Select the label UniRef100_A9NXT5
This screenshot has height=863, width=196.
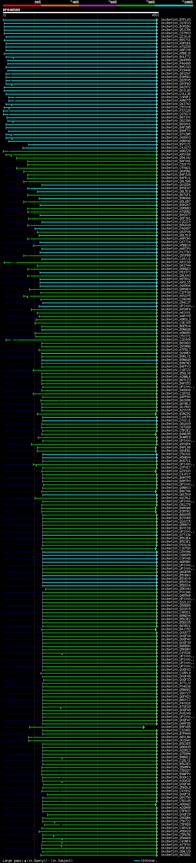coord(176,100)
